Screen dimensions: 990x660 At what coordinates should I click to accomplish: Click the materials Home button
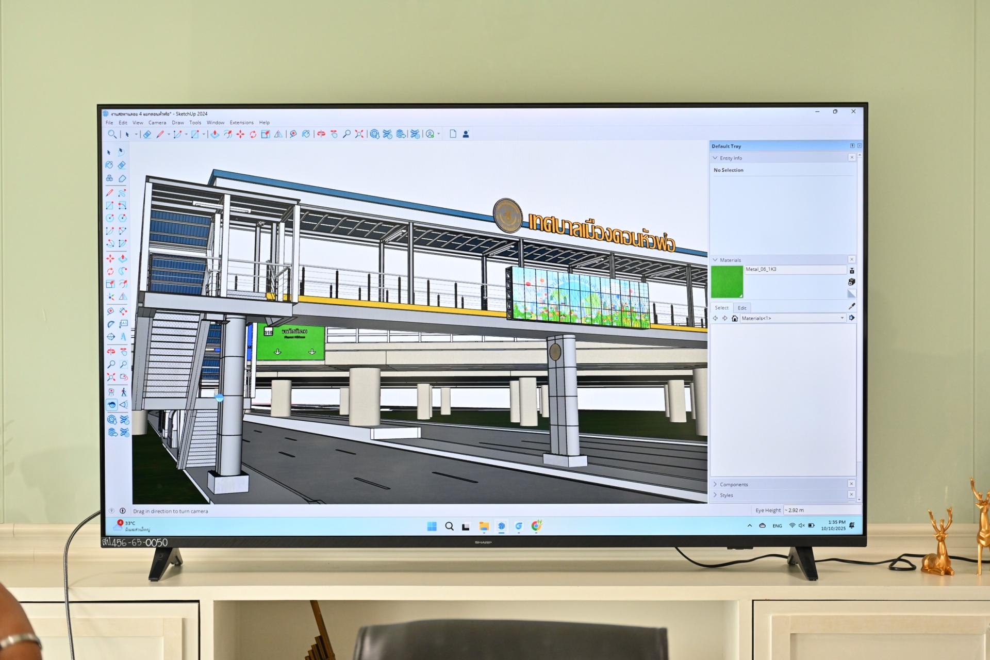[735, 318]
